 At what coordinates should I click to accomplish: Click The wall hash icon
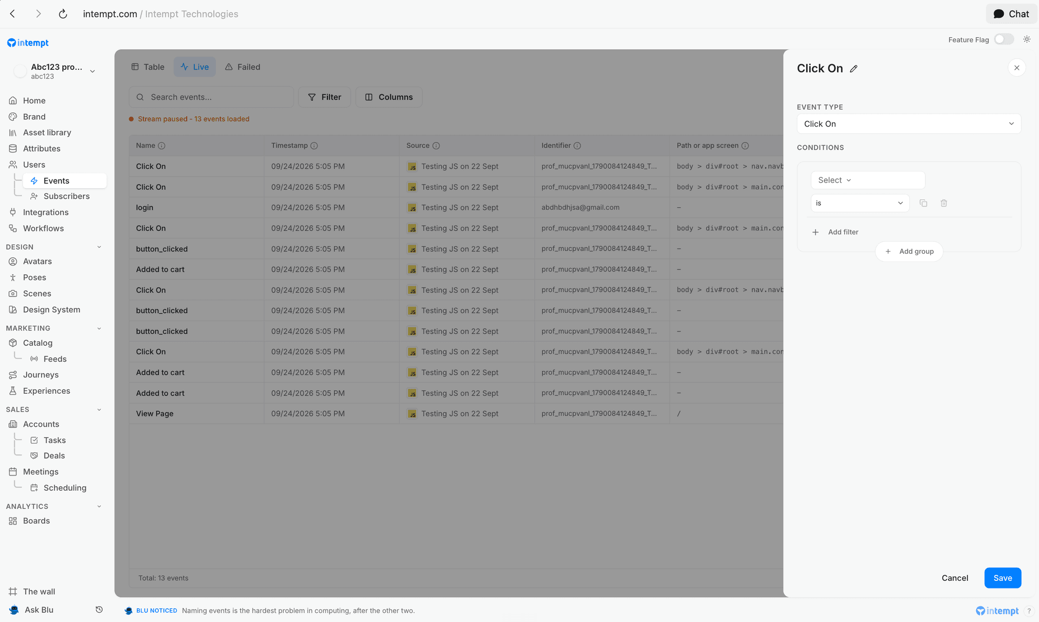[13, 592]
